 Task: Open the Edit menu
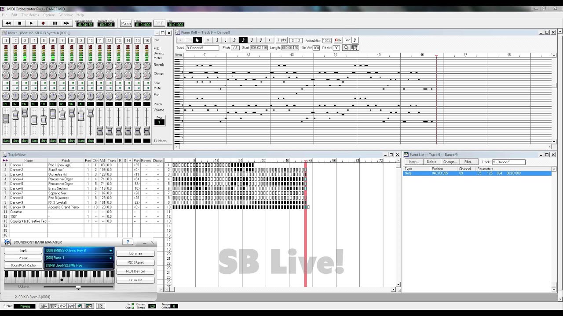coord(15,15)
